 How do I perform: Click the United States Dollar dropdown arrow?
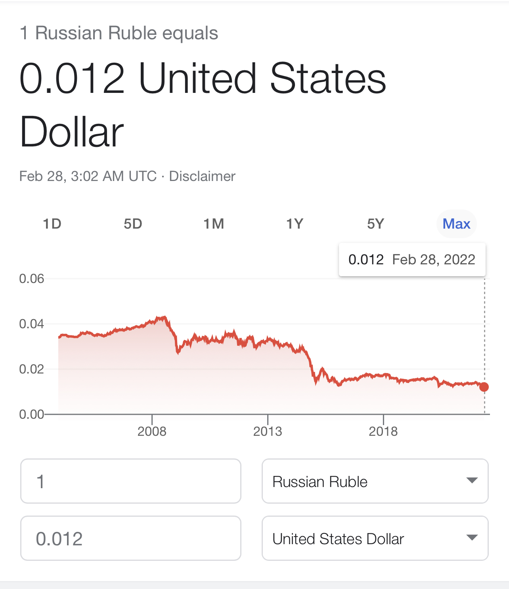click(472, 538)
